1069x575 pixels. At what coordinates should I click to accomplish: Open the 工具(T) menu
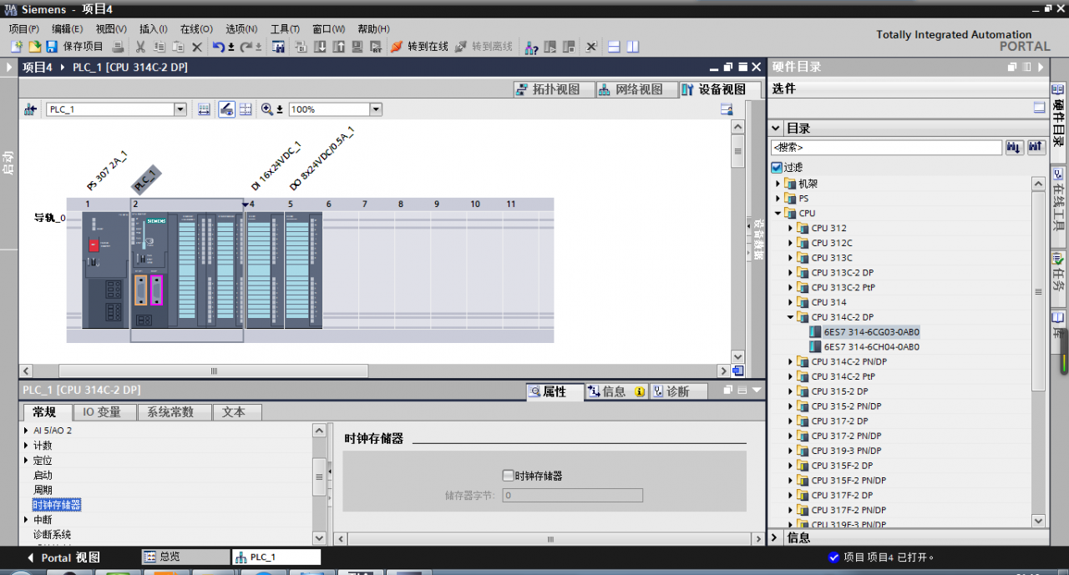(286, 28)
